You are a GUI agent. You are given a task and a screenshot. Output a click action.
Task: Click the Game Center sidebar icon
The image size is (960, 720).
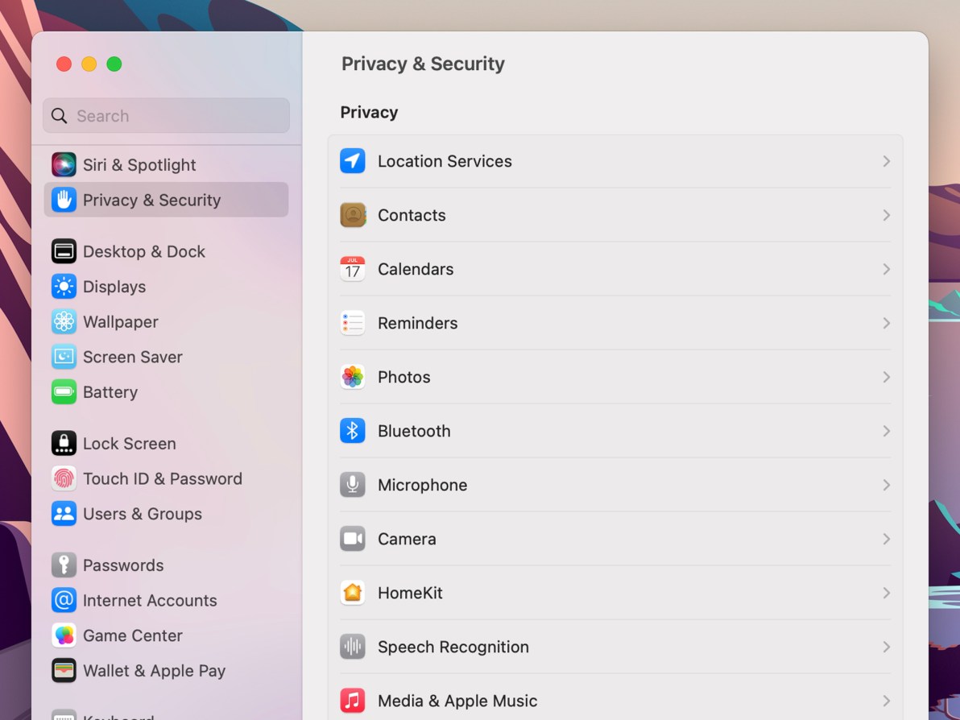point(64,635)
